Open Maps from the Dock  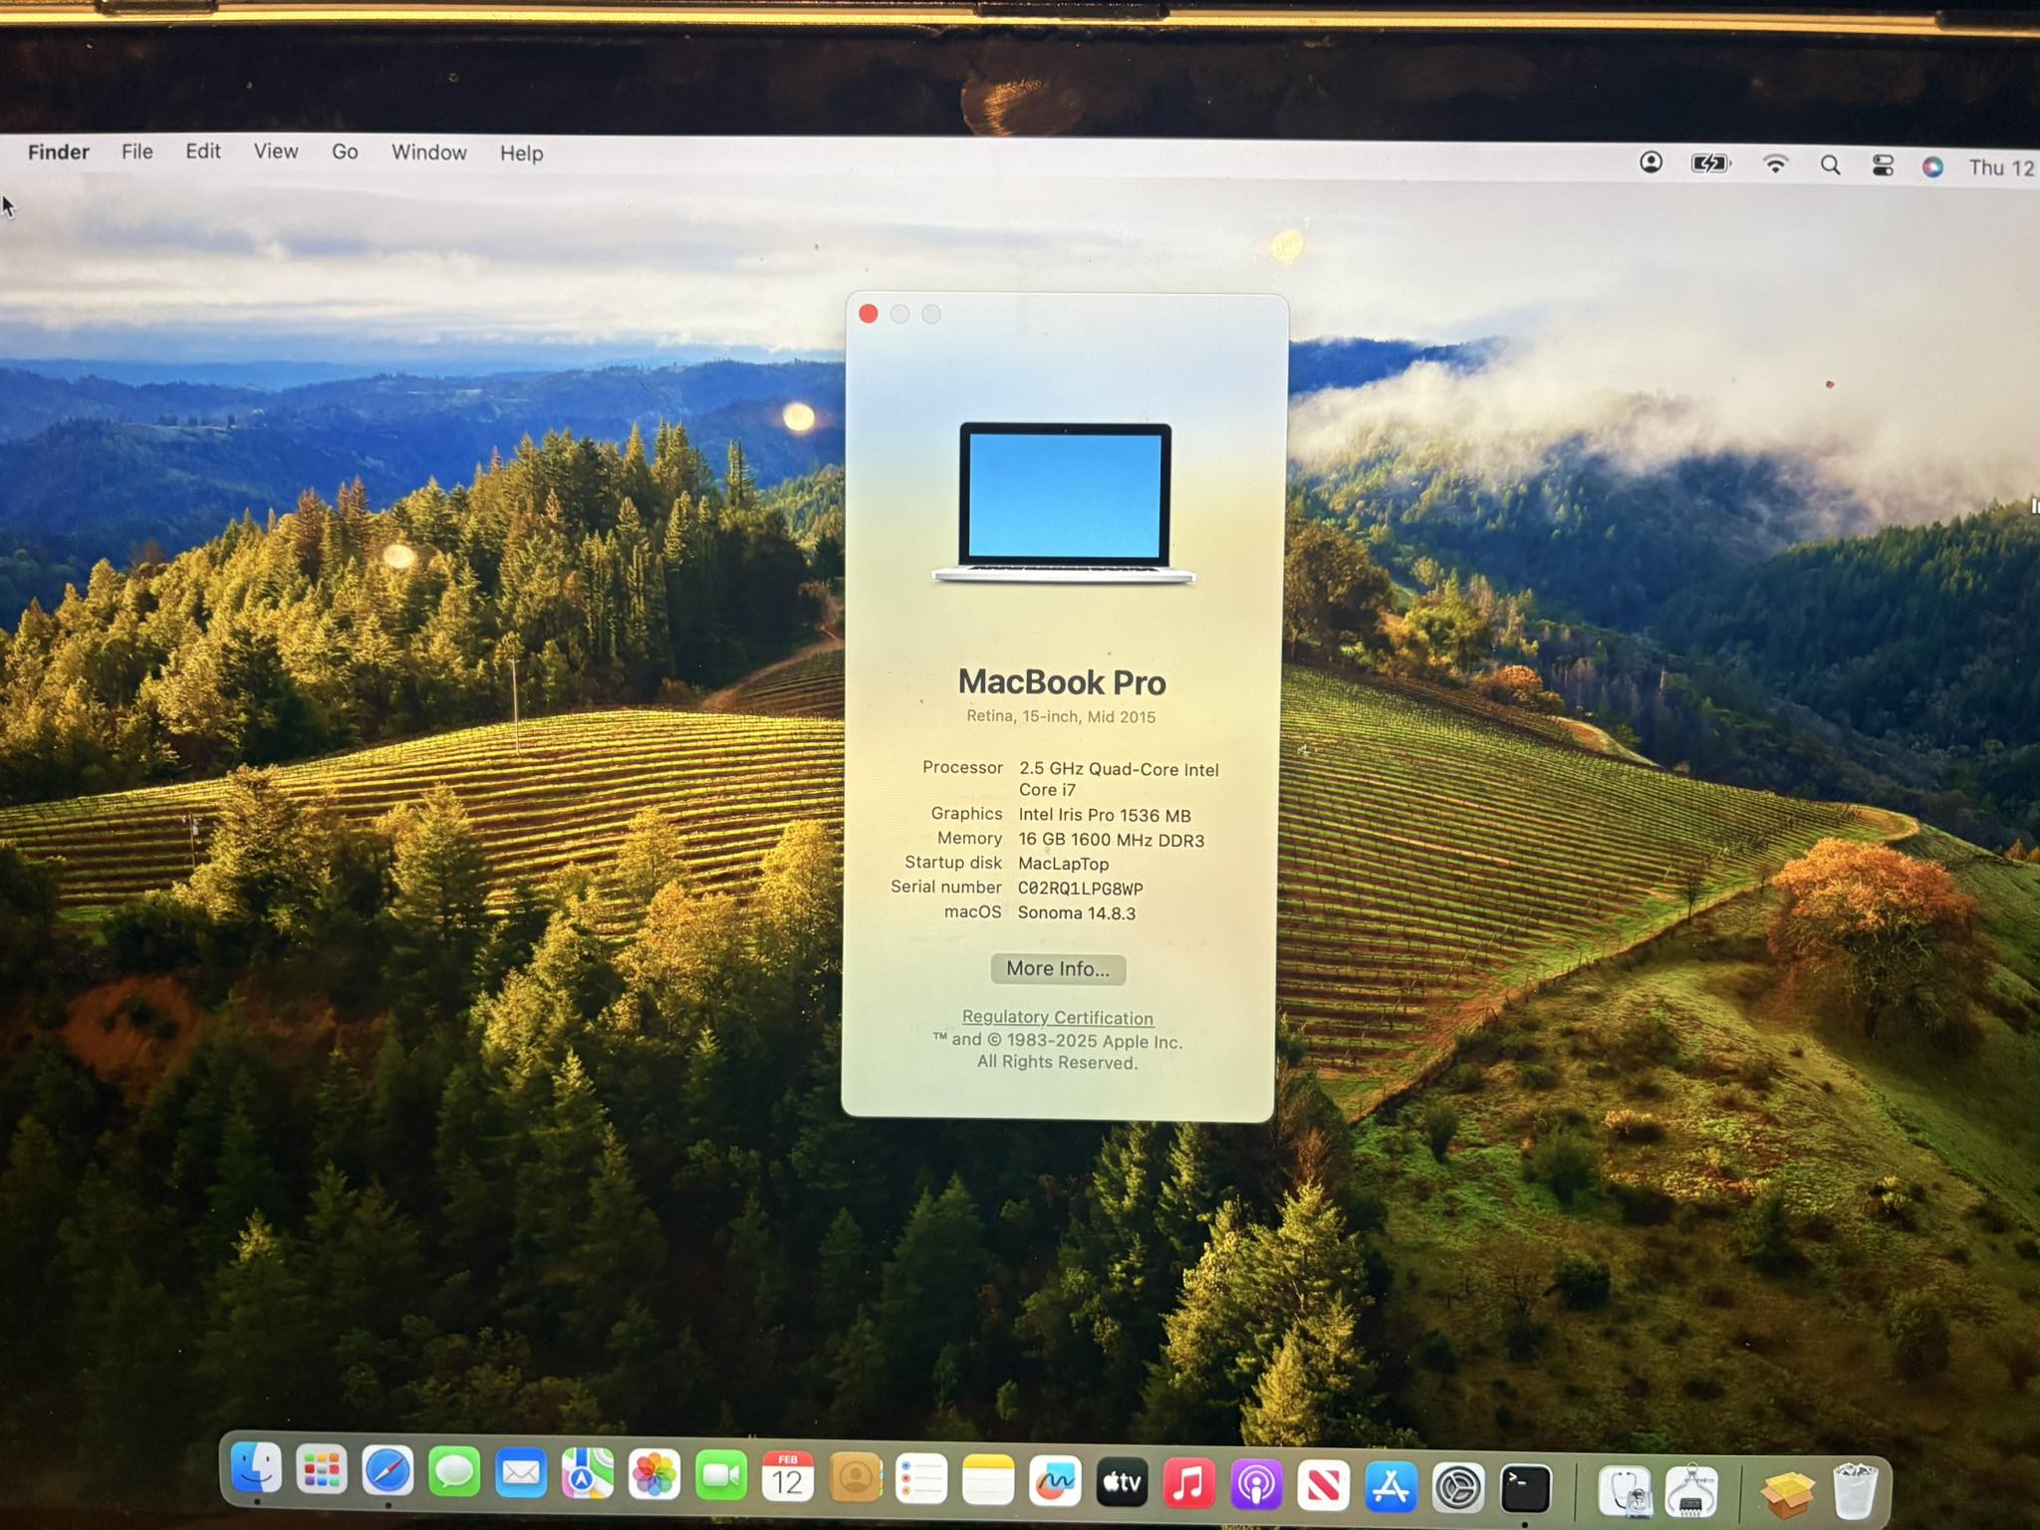pyautogui.click(x=588, y=1474)
